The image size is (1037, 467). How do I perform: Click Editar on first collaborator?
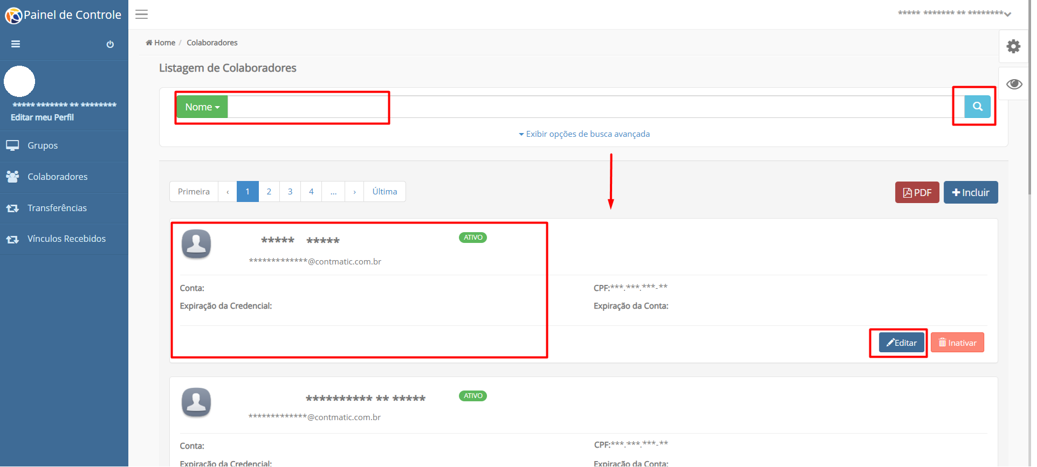901,343
